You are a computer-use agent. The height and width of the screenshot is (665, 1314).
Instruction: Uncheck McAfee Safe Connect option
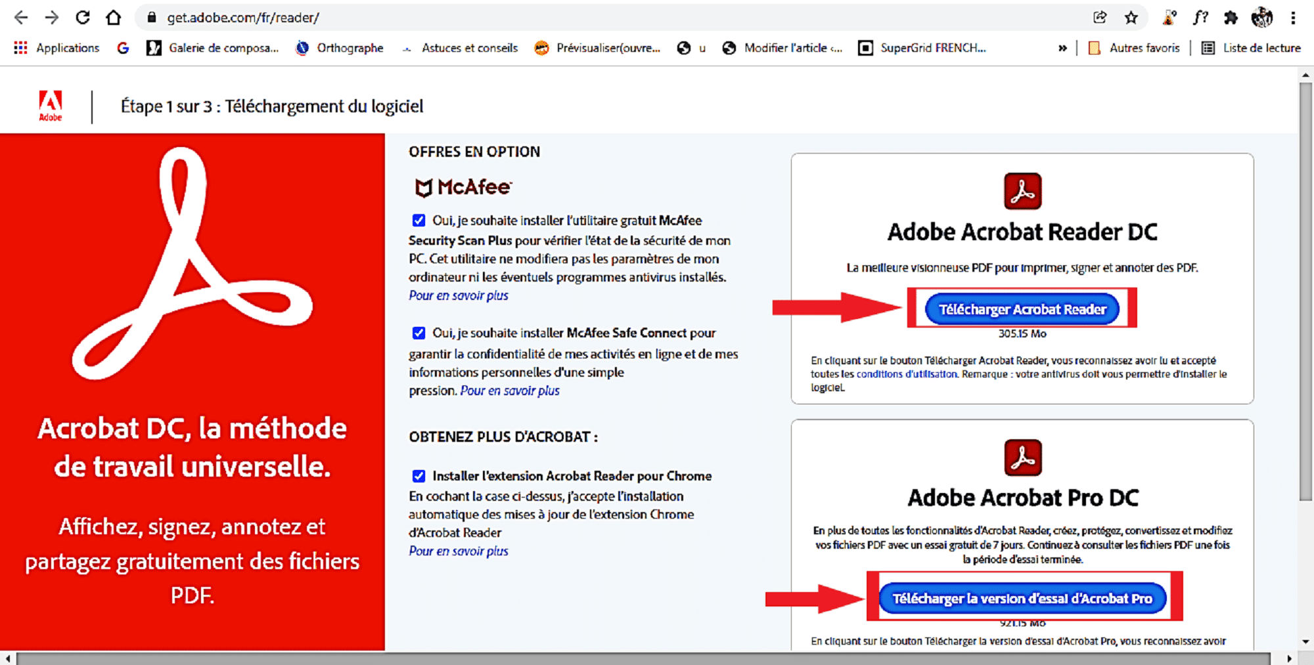pyautogui.click(x=419, y=333)
